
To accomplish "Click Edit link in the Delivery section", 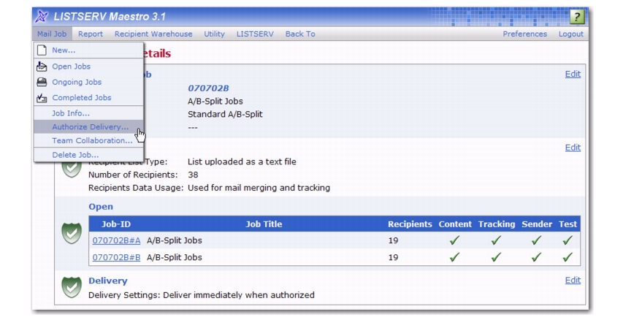I will coord(573,281).
